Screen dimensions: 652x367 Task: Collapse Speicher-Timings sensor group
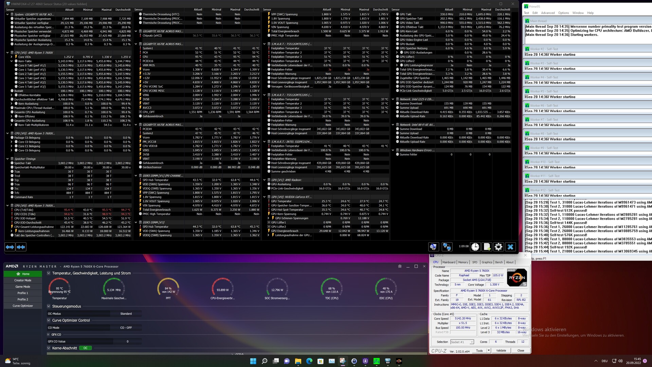7,159
